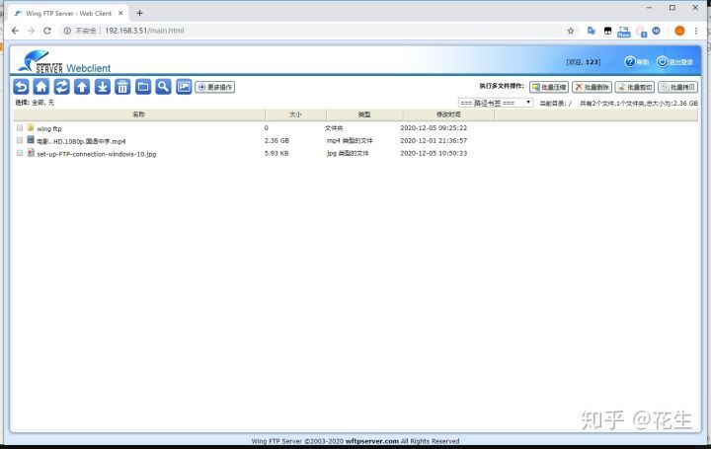The height and width of the screenshot is (449, 711).
Task: Open the Chrome three-dot menu
Action: point(695,31)
